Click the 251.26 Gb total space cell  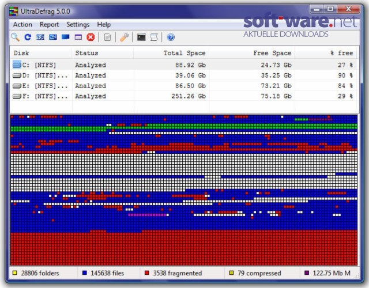189,96
